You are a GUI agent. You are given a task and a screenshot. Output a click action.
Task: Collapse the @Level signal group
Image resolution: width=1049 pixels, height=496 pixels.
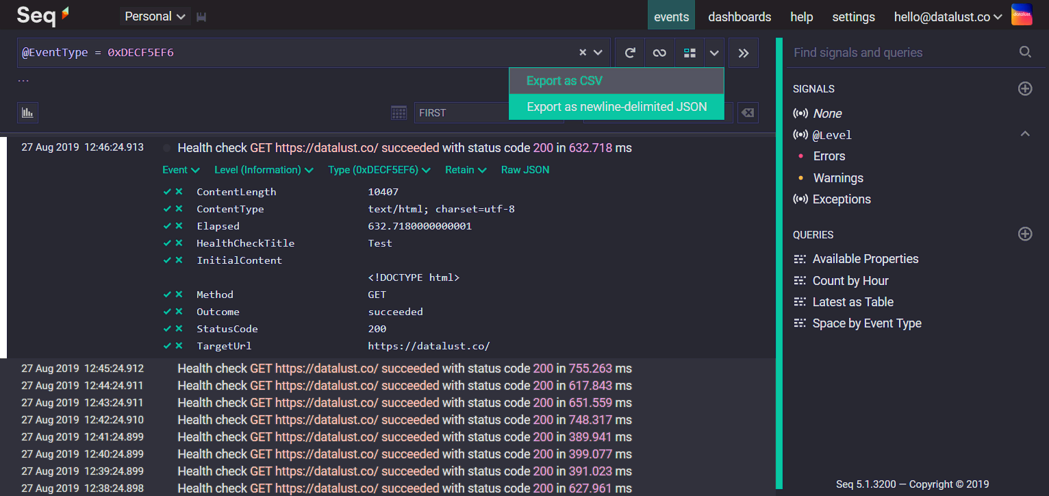1025,134
